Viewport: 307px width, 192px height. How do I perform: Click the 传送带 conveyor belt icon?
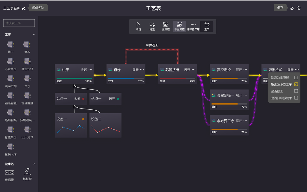pyautogui.click(x=9, y=172)
